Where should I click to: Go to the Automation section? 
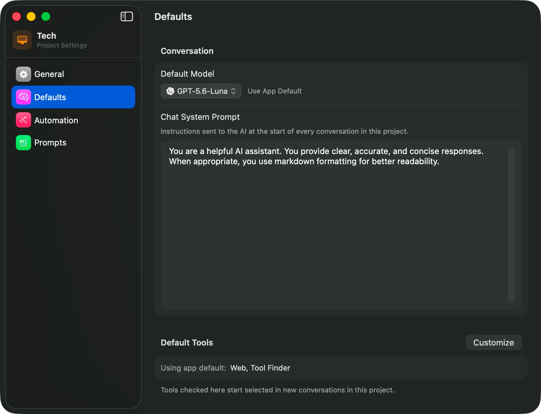point(73,120)
